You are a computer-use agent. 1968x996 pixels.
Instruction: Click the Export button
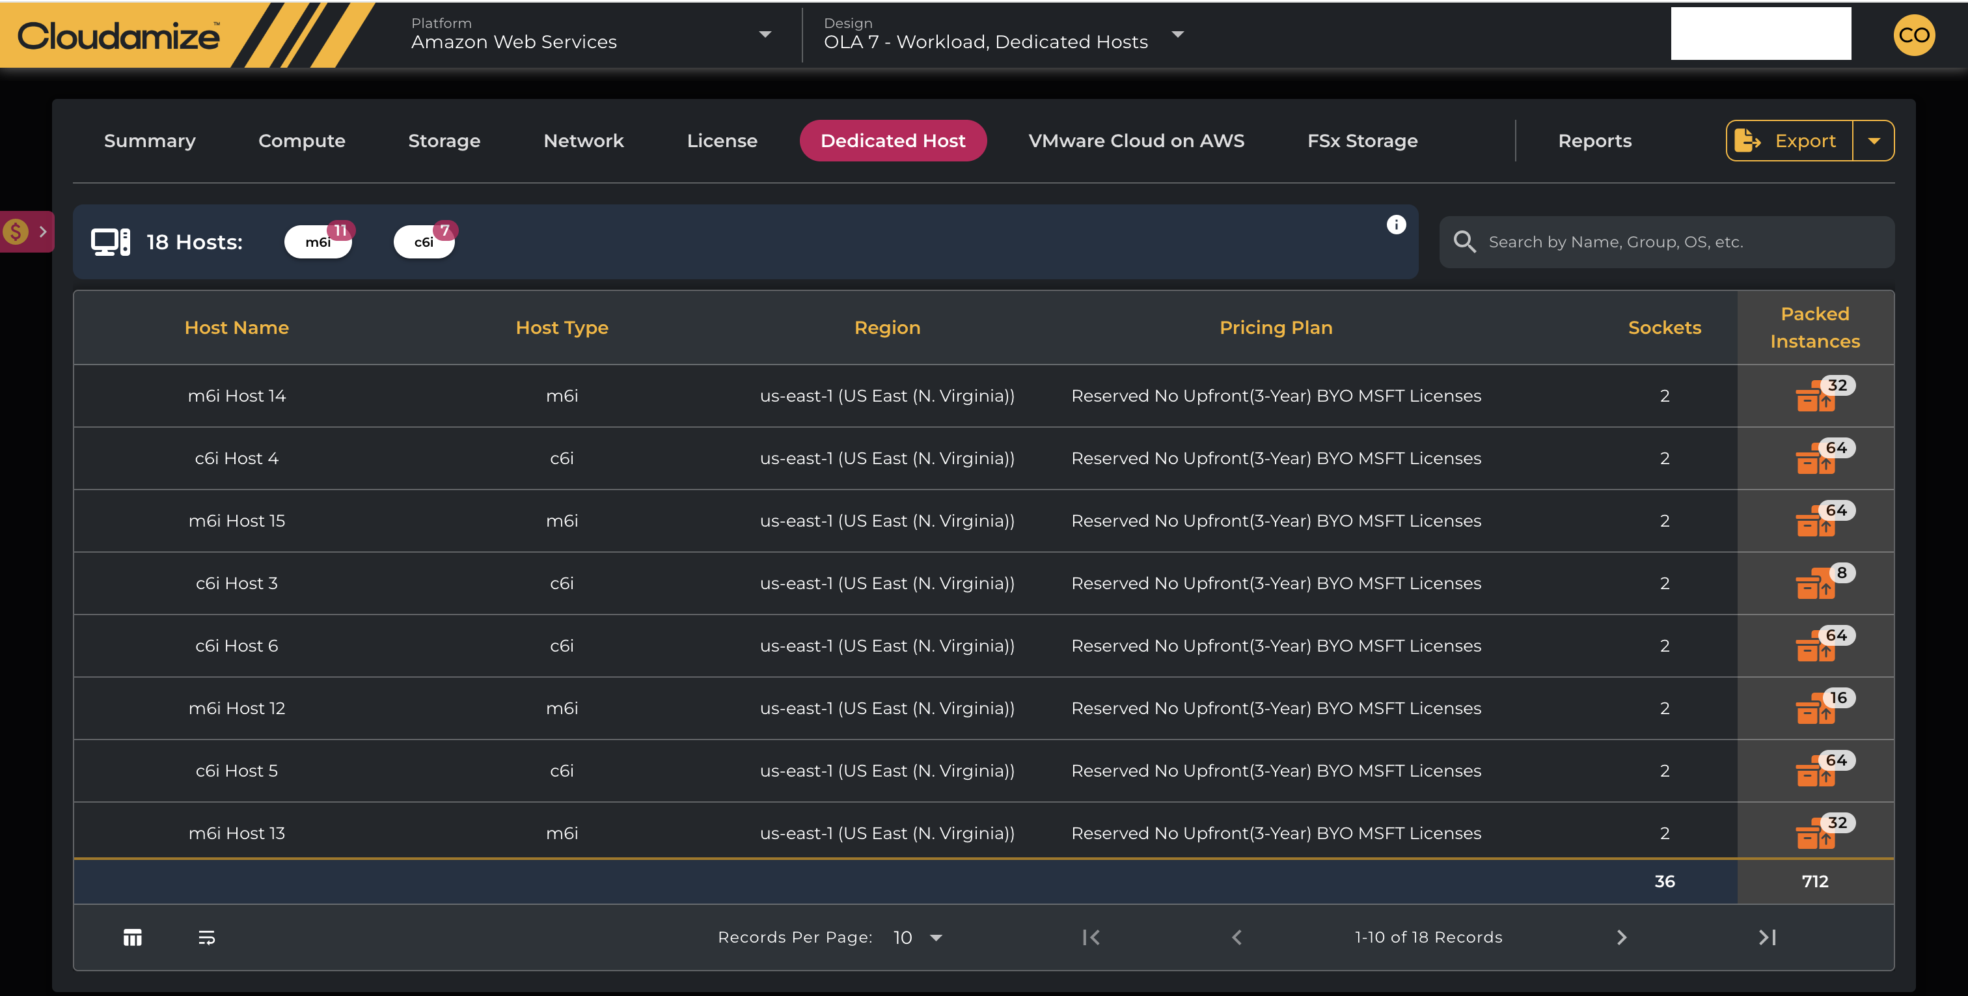click(1789, 141)
